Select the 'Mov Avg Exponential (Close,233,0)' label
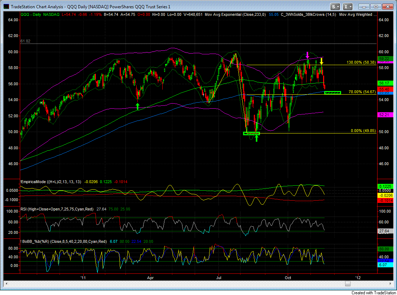Screen dimensions: 397x295 click(x=235, y=15)
